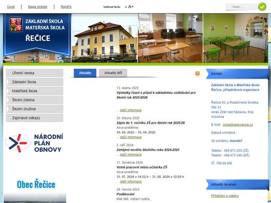Screen dimensions: 271x203
Task: Click the green checkmark search button
Action: (262, 7)
